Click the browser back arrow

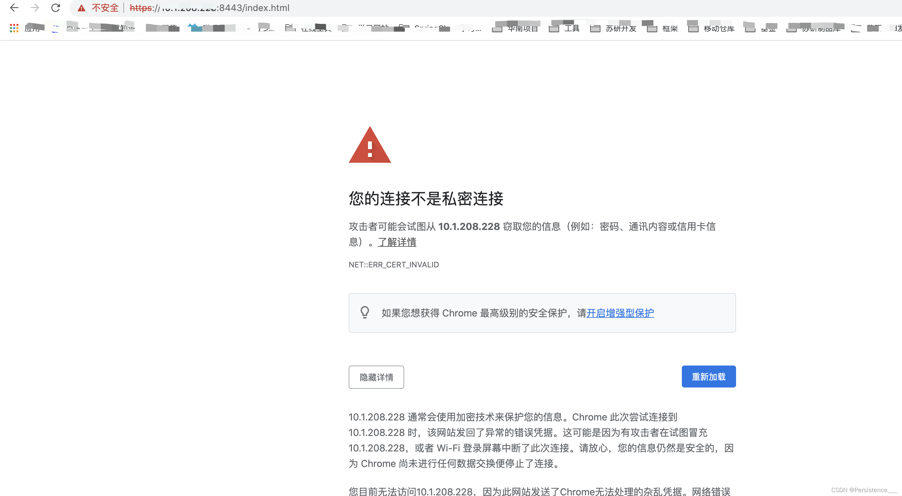click(14, 8)
